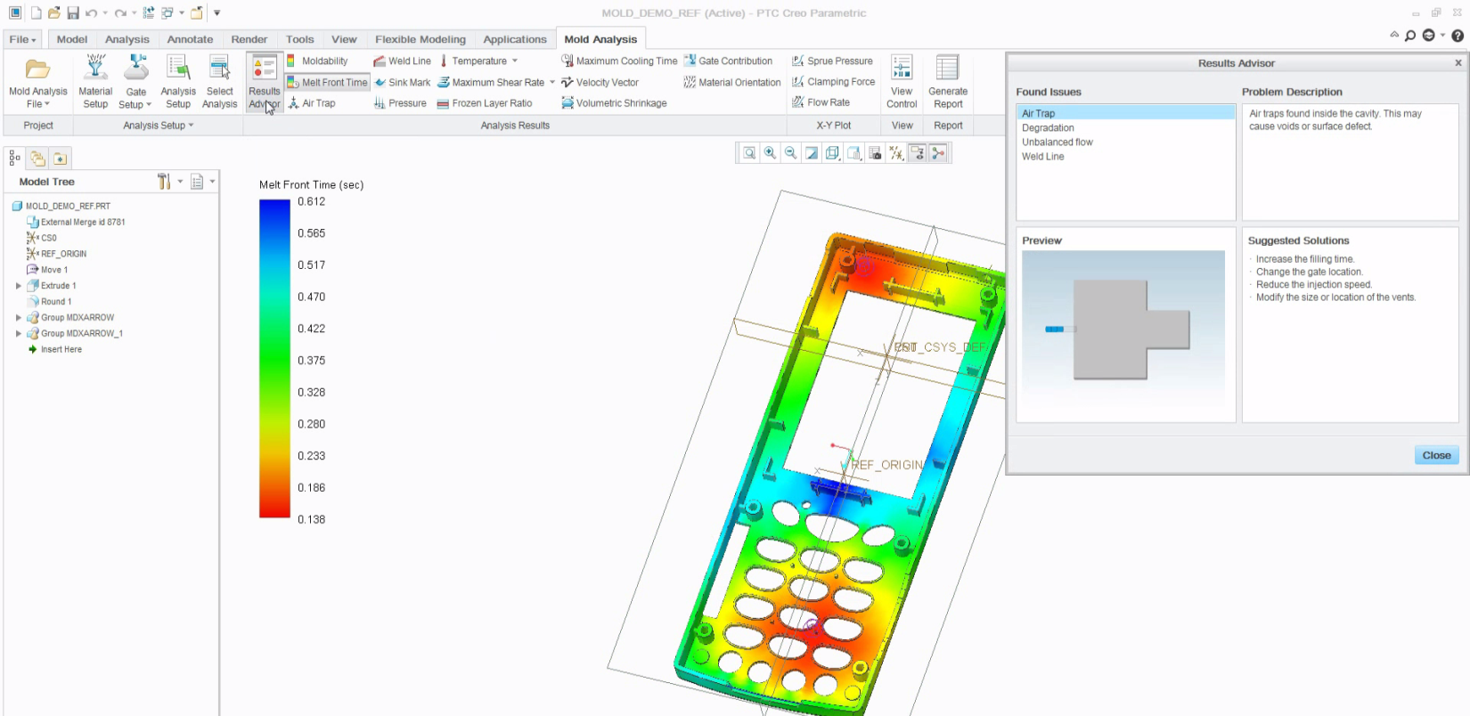This screenshot has height=716, width=1470.
Task: Zoom in using graphics toolbar
Action: (770, 153)
